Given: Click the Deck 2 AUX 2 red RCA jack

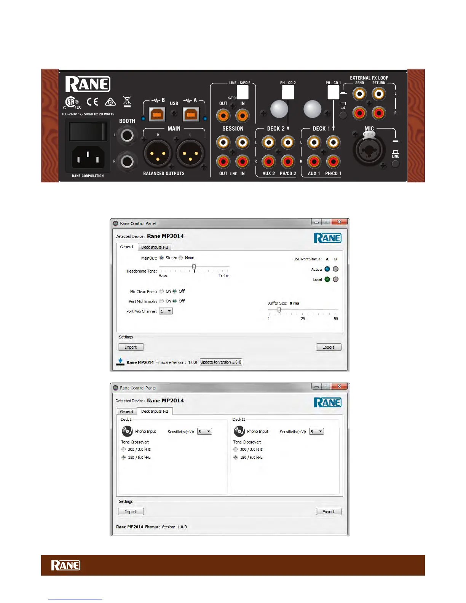Looking at the screenshot, I should 269,162.
